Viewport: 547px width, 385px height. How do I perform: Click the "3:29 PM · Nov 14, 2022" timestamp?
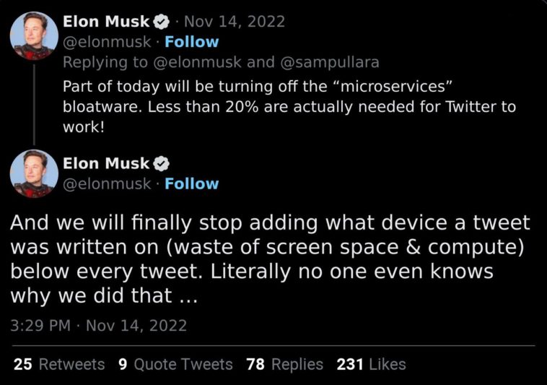pos(98,325)
